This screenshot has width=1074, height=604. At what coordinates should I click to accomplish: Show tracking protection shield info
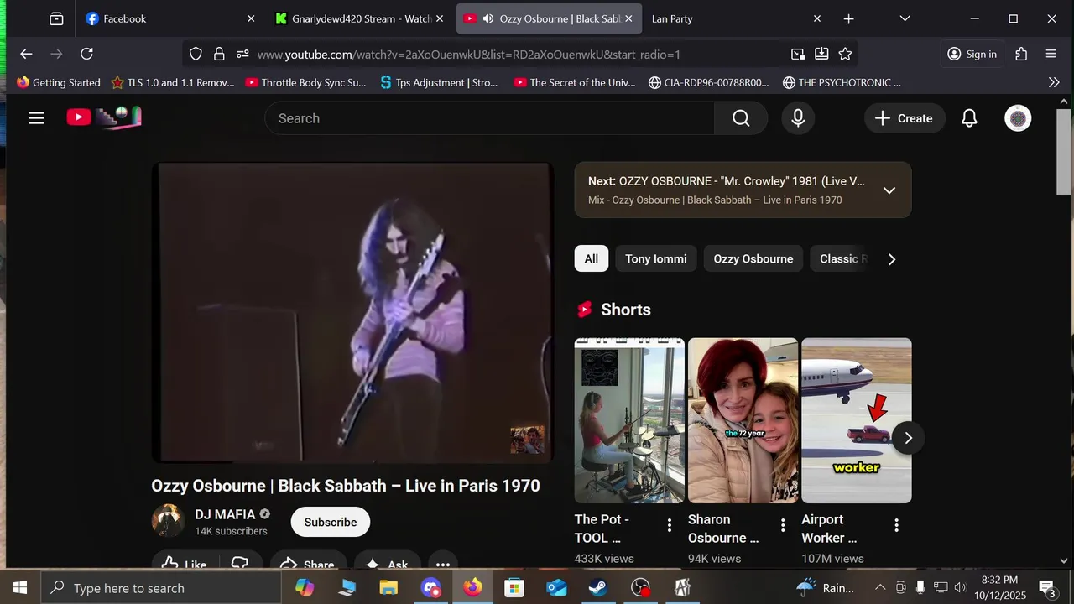(196, 54)
